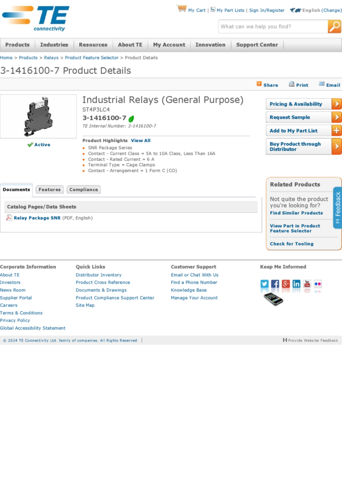Image resolution: width=342 pixels, height=483 pixels.
Task: Click the search input field
Action: click(x=273, y=27)
